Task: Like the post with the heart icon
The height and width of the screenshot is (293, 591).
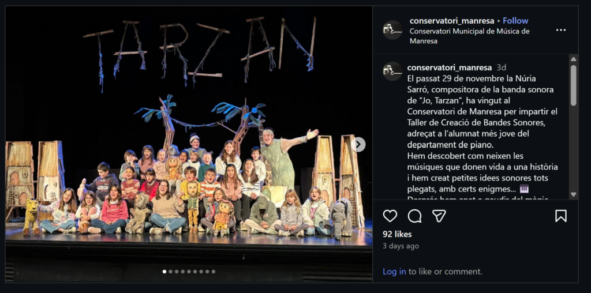Action: tap(390, 216)
